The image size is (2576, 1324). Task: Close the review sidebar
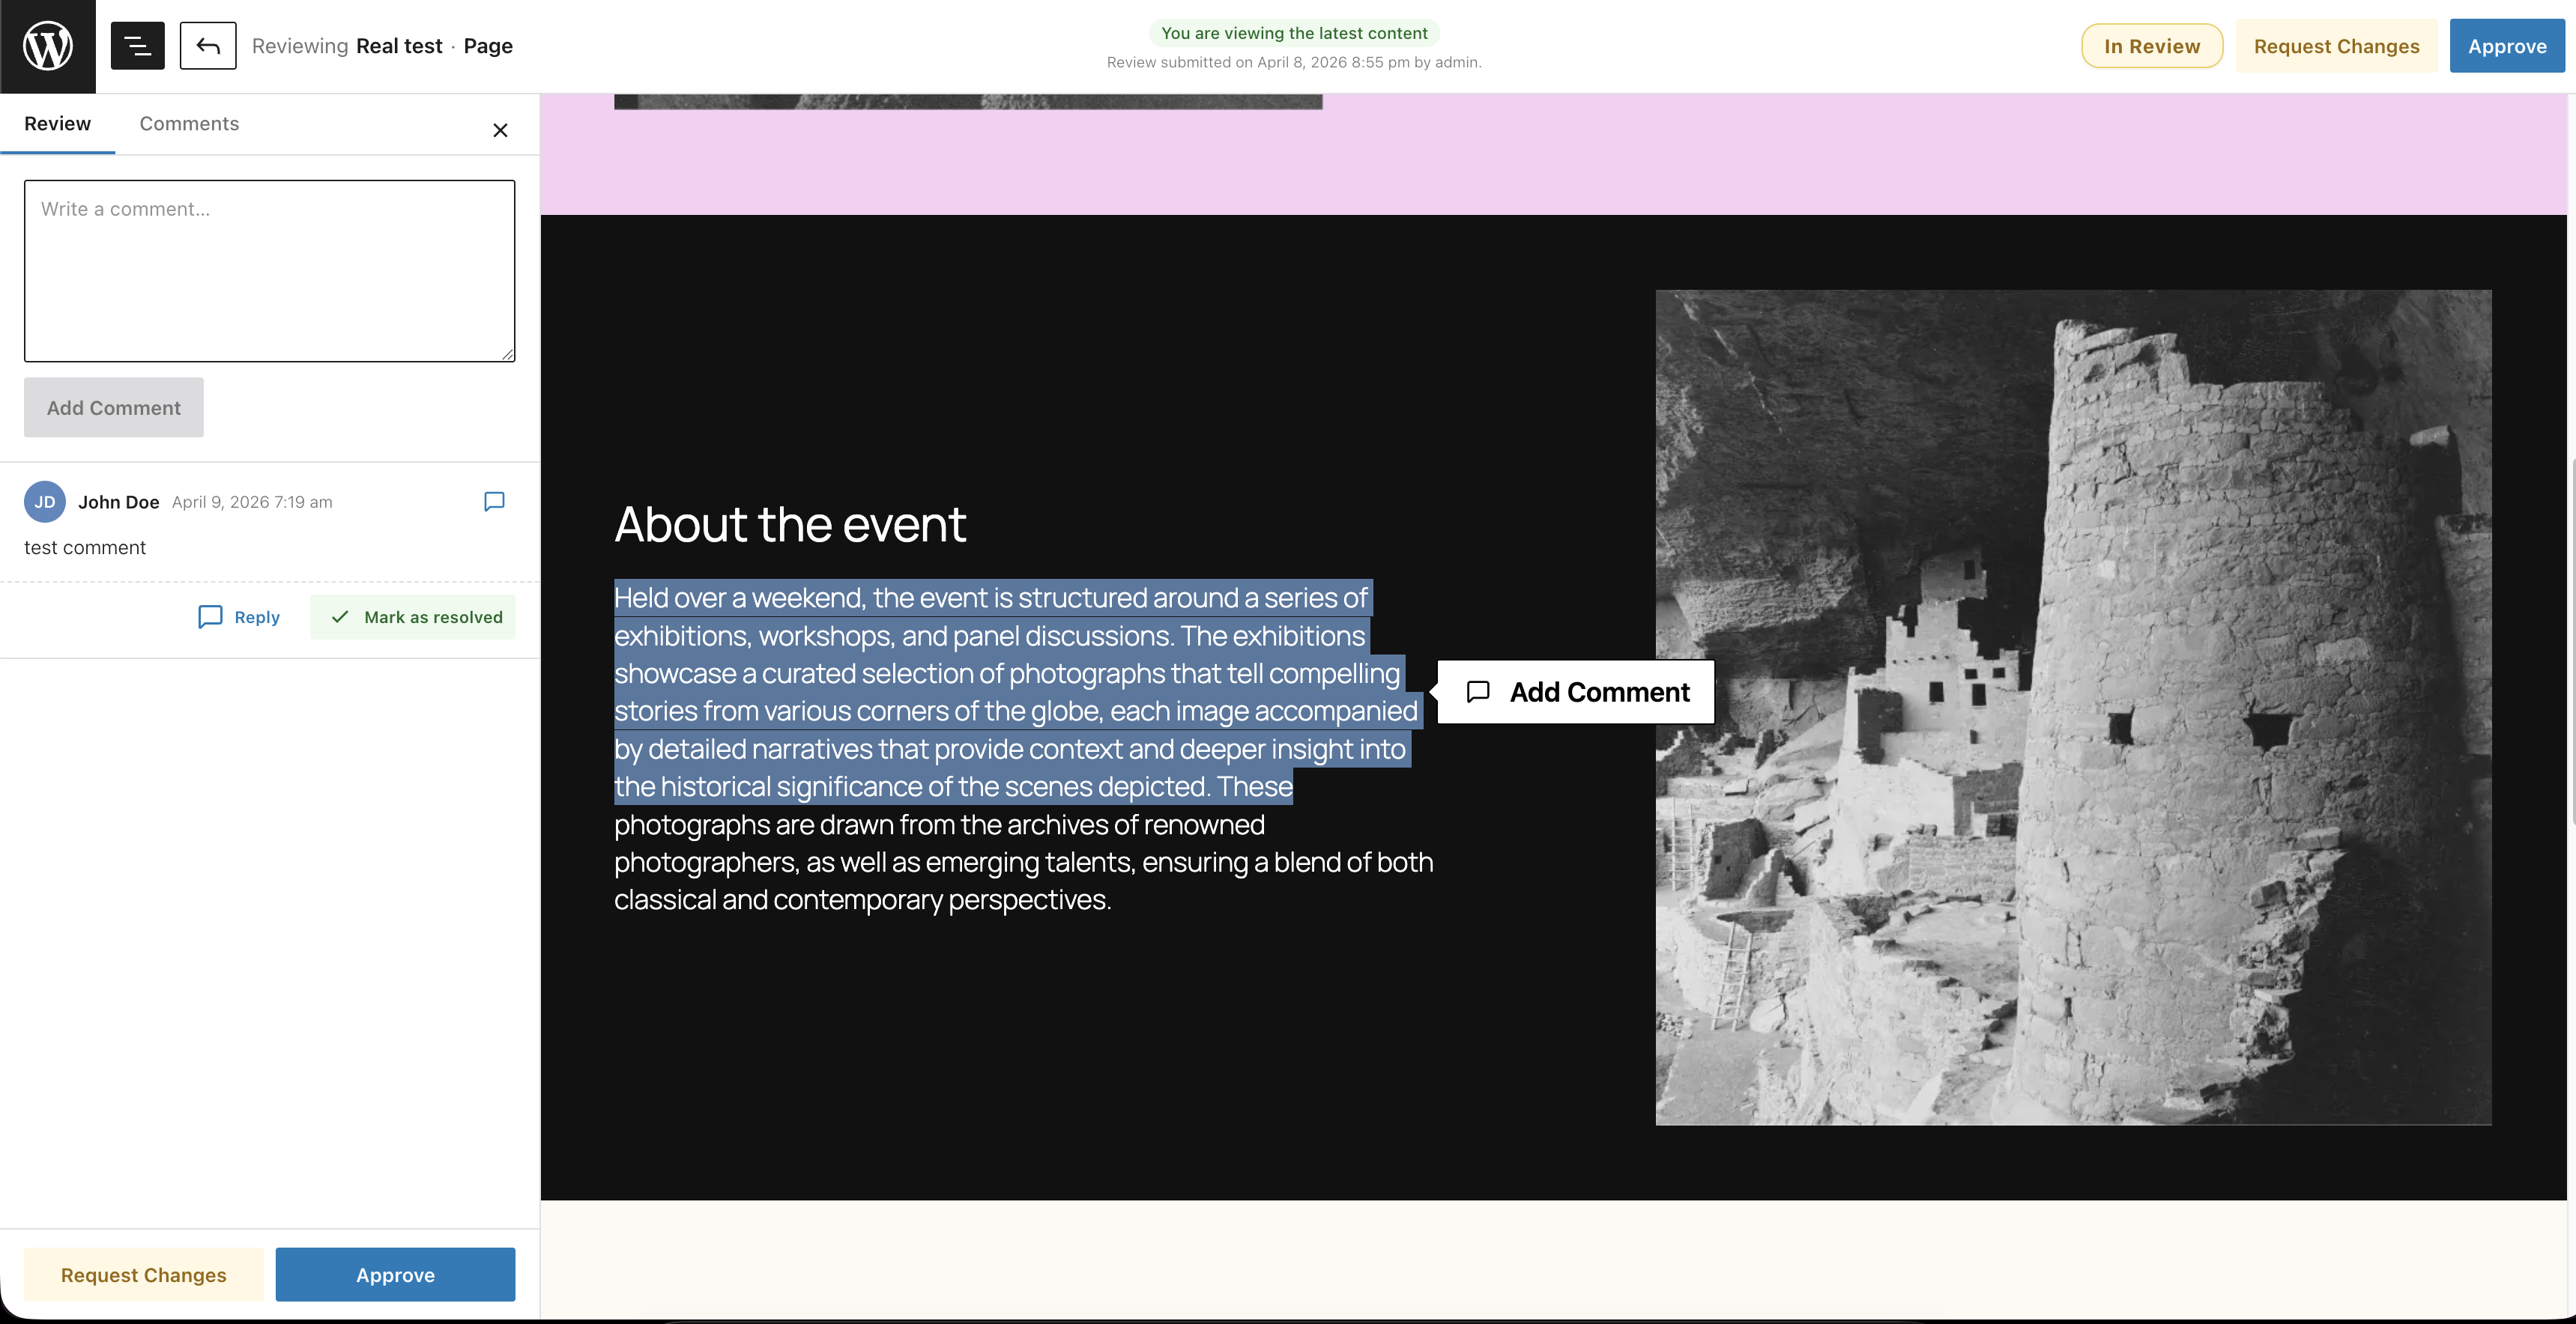pos(500,130)
